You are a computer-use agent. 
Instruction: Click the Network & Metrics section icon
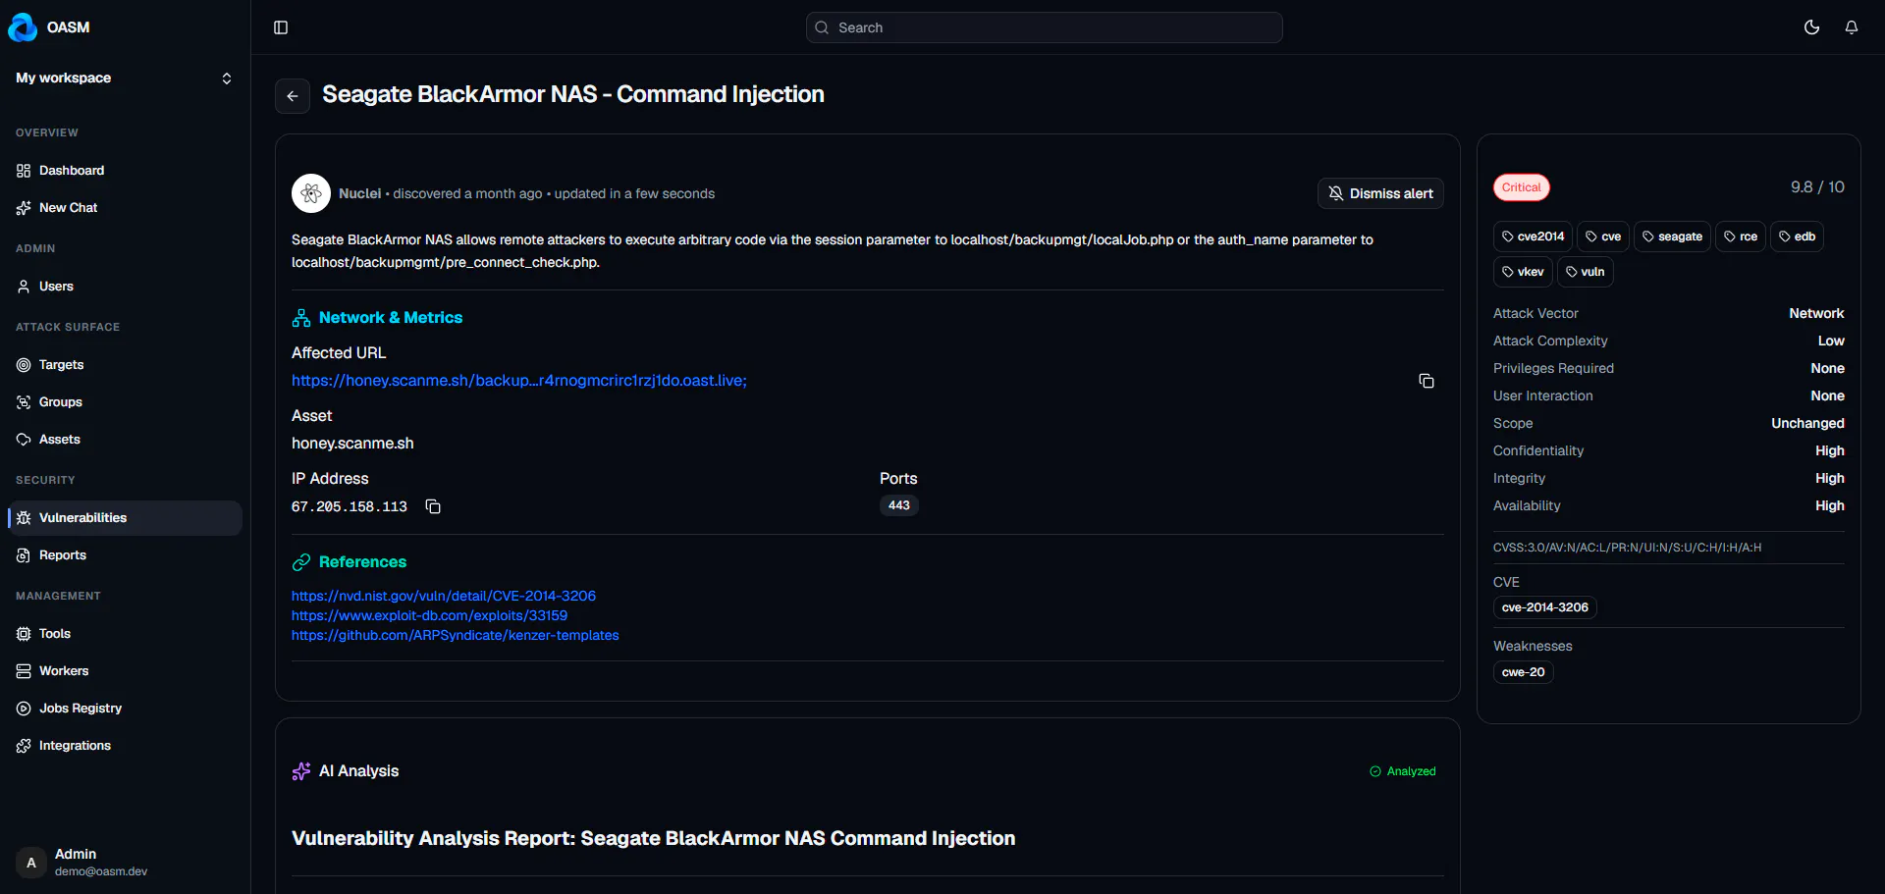(x=301, y=318)
